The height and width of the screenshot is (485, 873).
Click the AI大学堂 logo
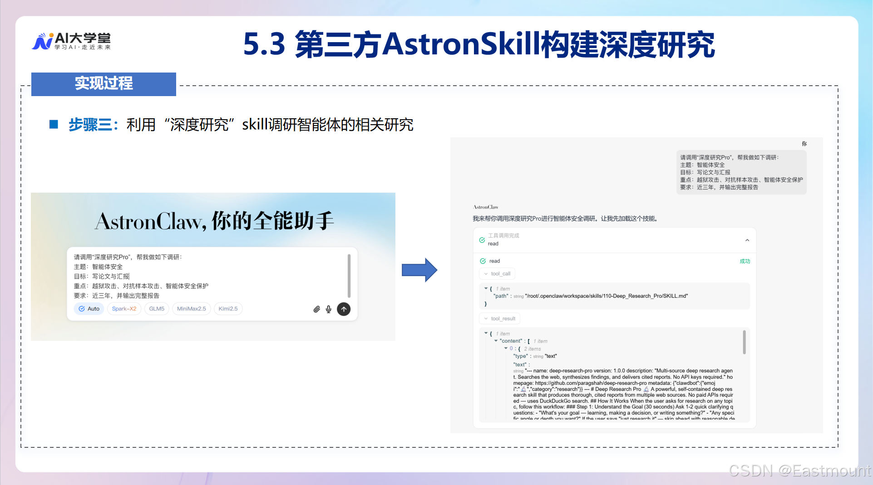pyautogui.click(x=72, y=41)
